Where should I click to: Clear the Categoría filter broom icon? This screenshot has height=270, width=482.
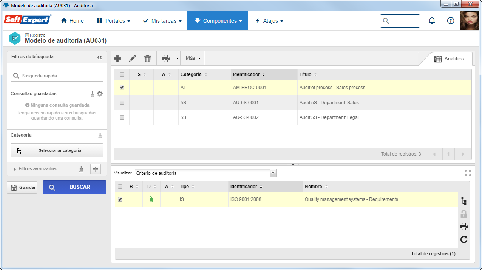coord(100,135)
